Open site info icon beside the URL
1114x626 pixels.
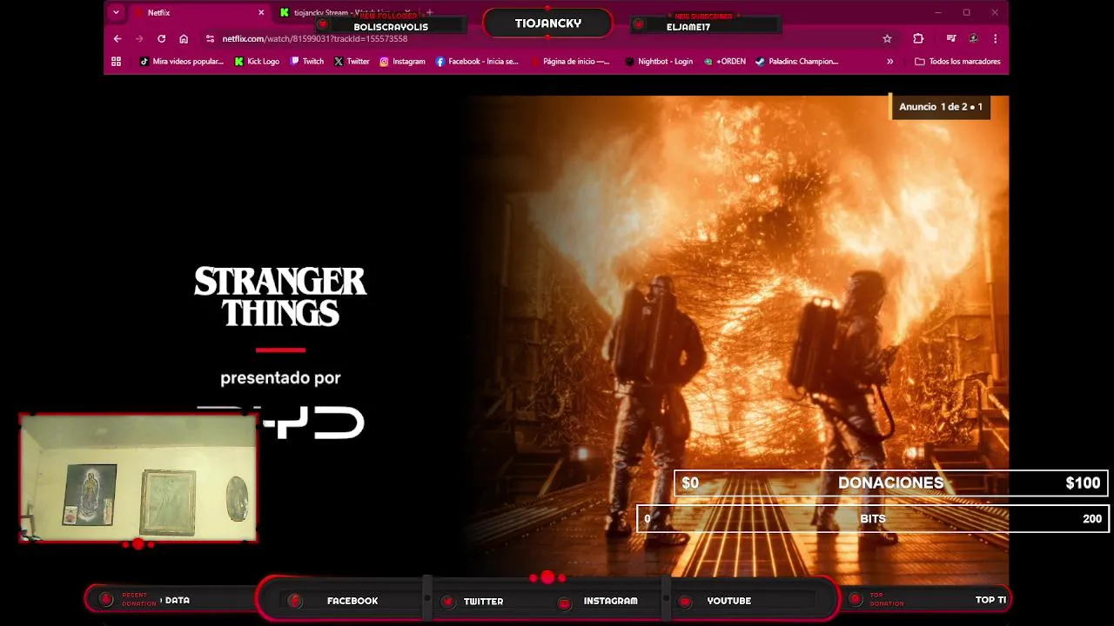[x=210, y=38]
